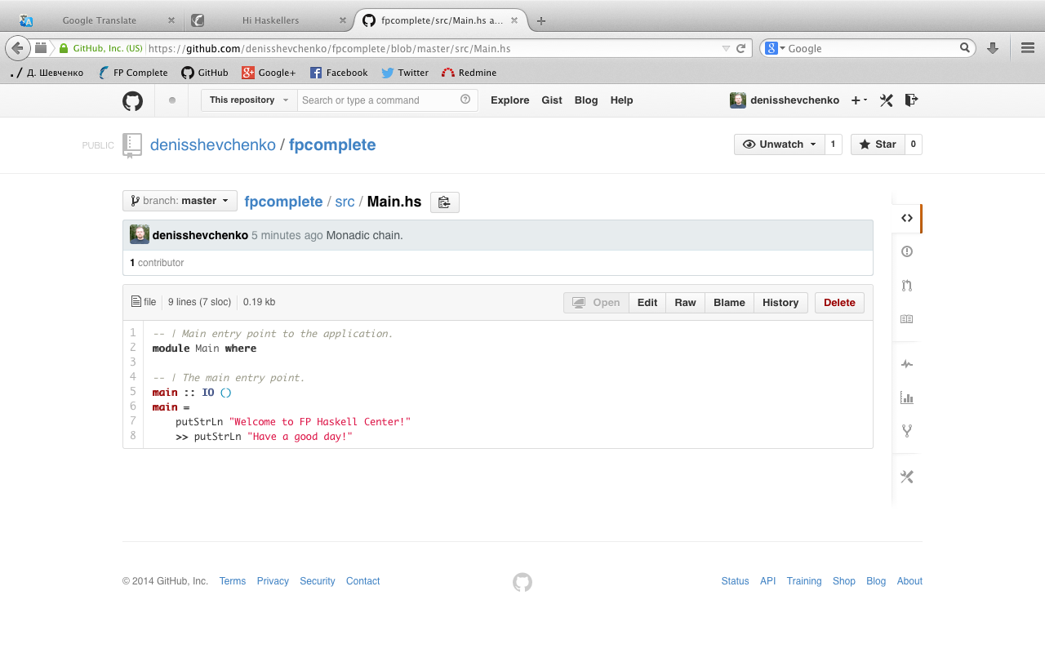
Task: Open the Blame view
Action: [x=729, y=303]
